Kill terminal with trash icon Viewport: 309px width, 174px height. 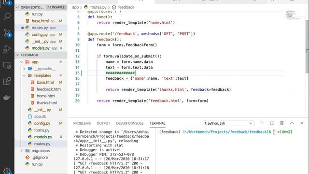coord(282,123)
